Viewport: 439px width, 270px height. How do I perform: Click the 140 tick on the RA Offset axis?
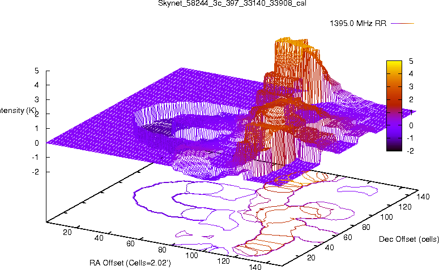point(255,267)
